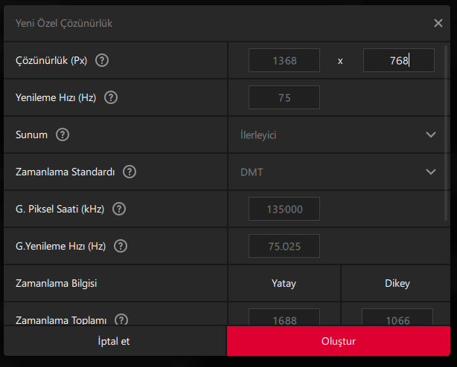Select the refresh rate field showing 75
Screen dimensions: 457x367
pyautogui.click(x=284, y=97)
